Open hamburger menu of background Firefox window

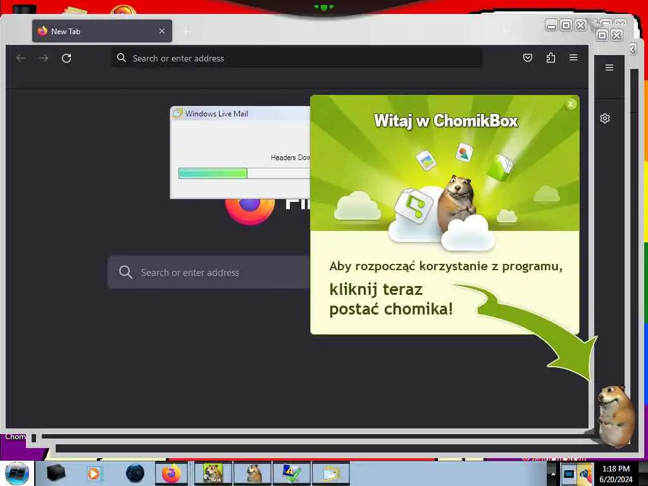coord(609,67)
